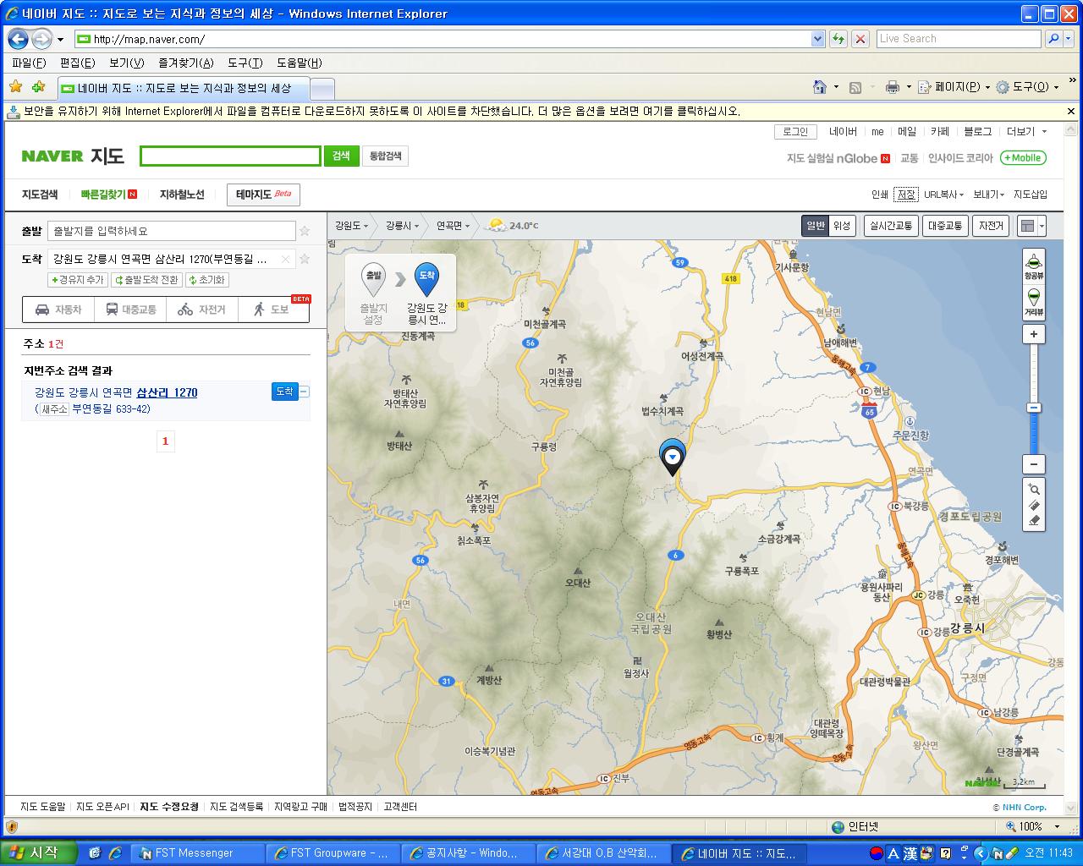Expand the 강원도 province dropdown
The width and height of the screenshot is (1083, 866).
point(351,226)
